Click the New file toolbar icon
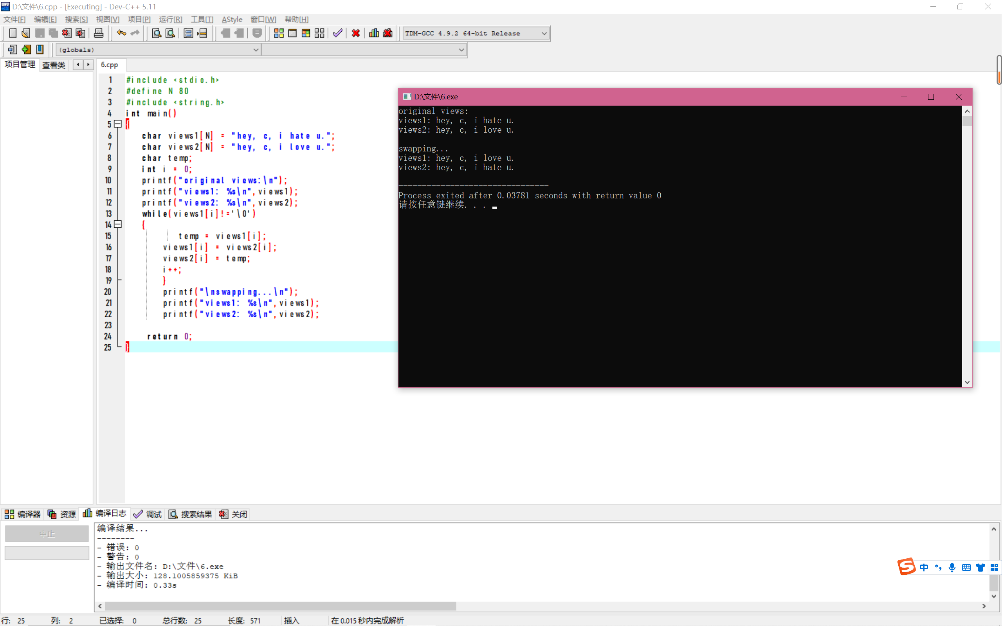This screenshot has width=1002, height=626. click(13, 33)
